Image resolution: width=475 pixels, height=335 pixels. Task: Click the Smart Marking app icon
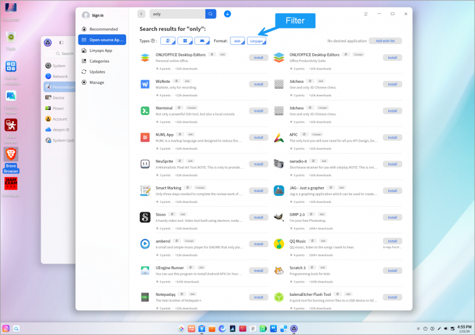click(x=145, y=190)
